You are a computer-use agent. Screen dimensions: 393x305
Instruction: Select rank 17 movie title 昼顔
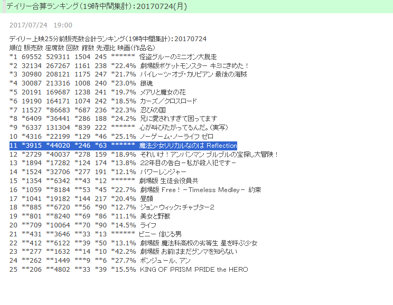pyautogui.click(x=146, y=198)
